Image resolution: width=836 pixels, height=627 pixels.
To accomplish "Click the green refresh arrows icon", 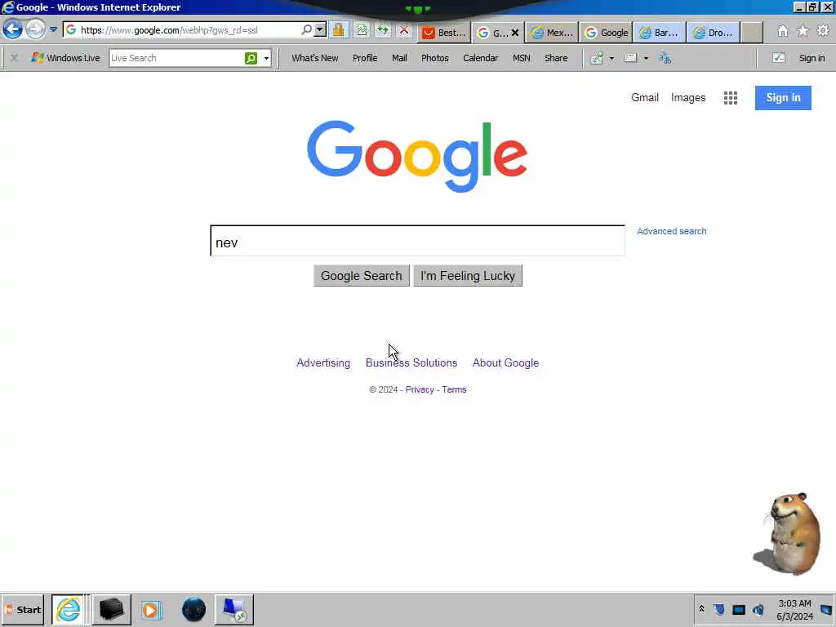I will click(383, 30).
